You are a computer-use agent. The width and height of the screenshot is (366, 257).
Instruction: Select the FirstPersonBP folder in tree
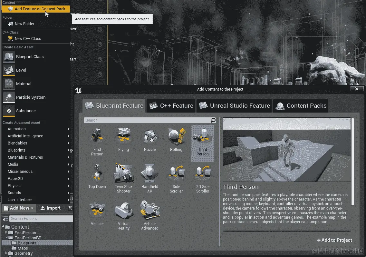[x=28, y=238]
